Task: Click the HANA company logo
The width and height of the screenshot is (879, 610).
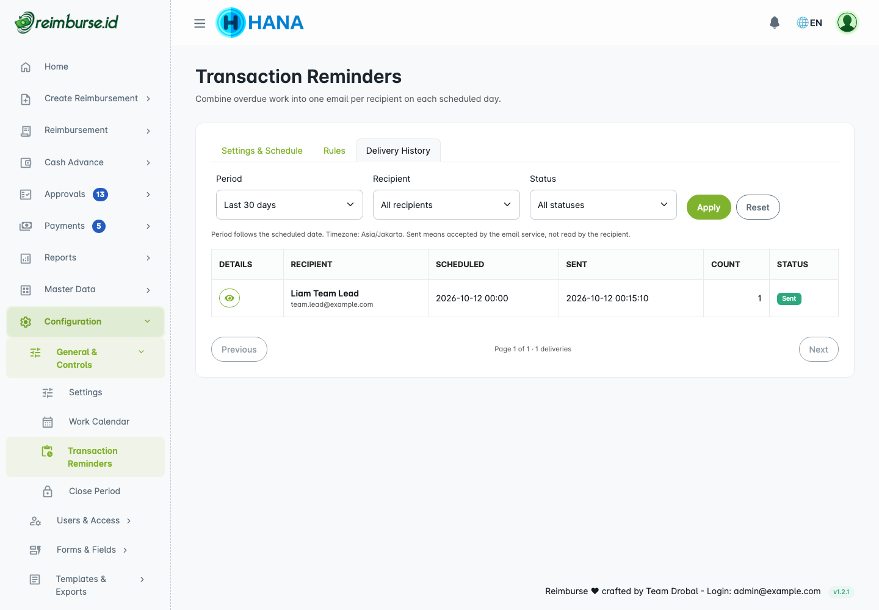Action: pos(260,23)
